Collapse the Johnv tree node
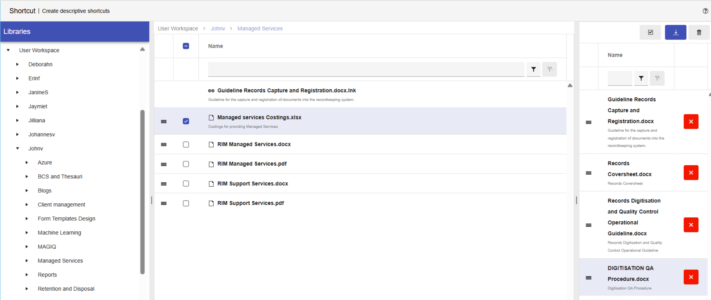 18,148
